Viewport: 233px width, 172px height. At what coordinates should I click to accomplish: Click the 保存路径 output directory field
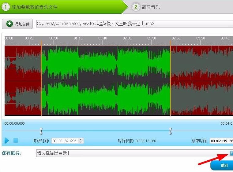pos(132,153)
